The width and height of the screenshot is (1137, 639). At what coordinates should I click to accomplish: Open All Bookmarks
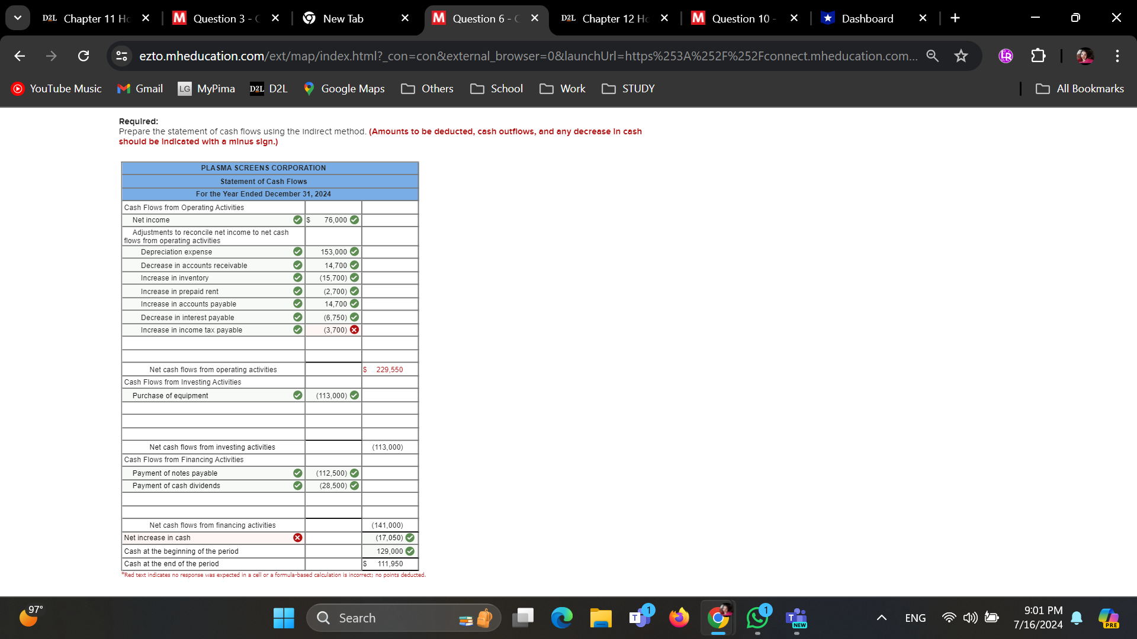click(x=1079, y=88)
